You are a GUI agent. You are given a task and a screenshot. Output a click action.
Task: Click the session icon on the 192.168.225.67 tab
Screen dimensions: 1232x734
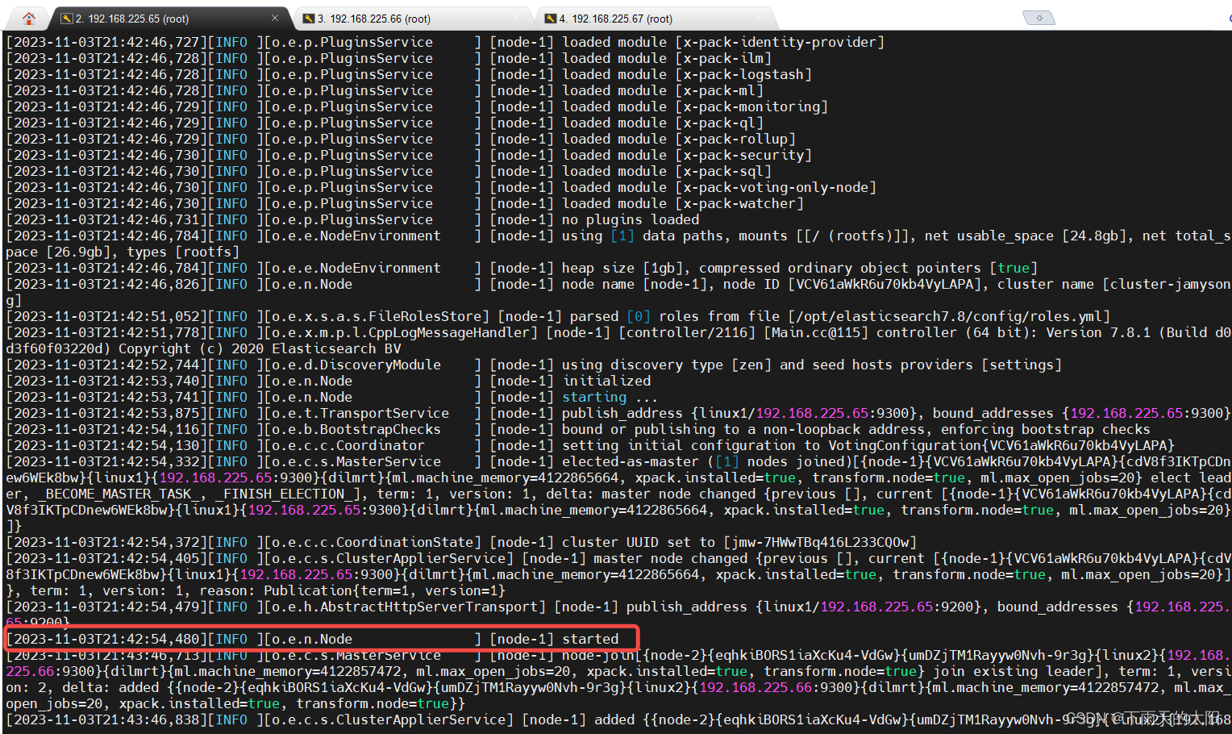[551, 19]
